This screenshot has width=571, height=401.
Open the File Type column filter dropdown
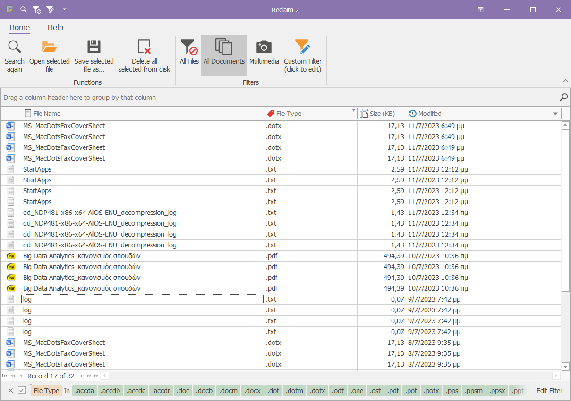pyautogui.click(x=353, y=111)
